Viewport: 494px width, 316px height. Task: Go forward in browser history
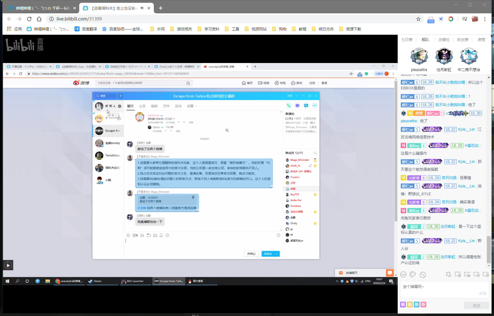tap(19, 19)
